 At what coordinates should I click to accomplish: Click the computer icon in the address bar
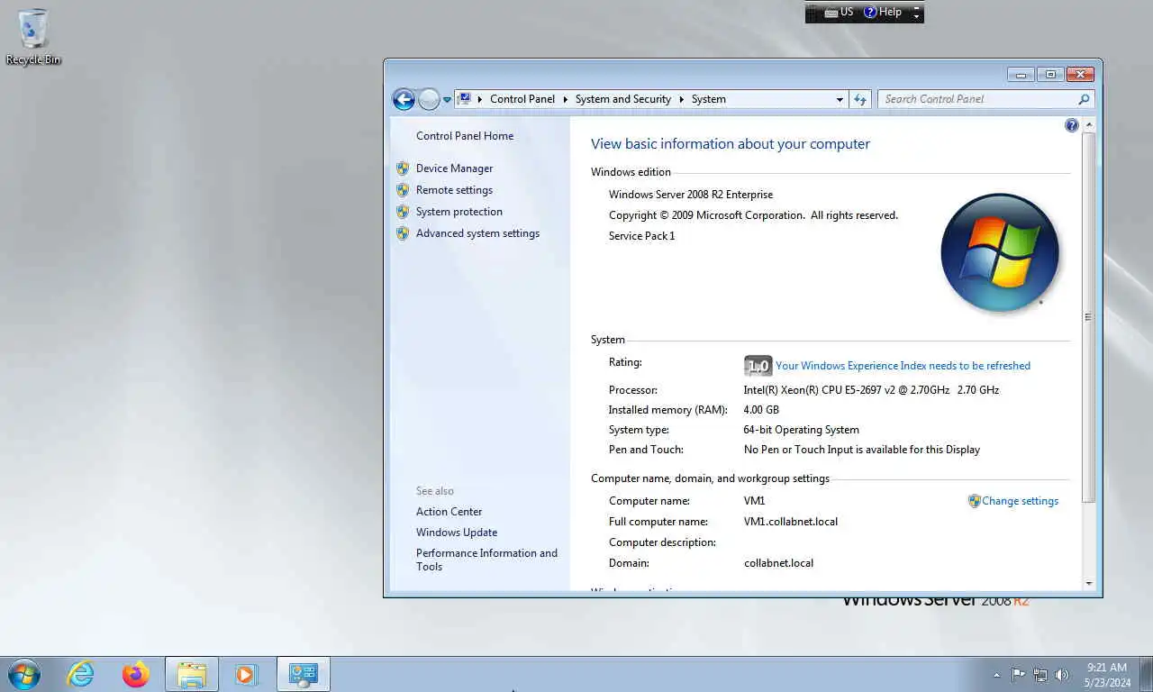pyautogui.click(x=464, y=99)
